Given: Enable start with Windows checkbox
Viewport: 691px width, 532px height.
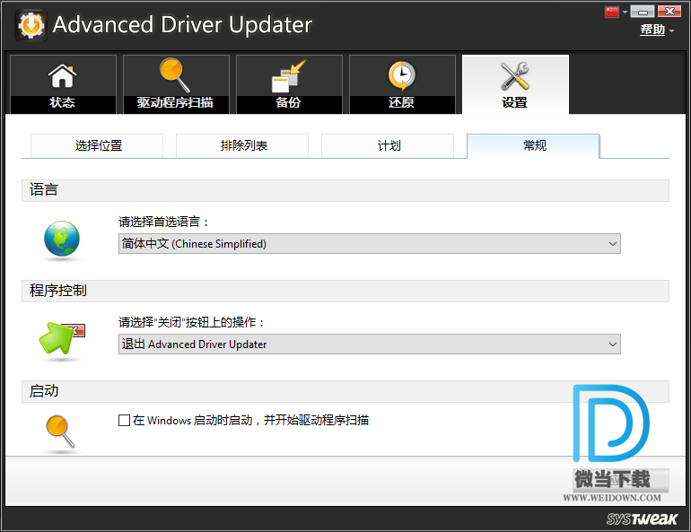Looking at the screenshot, I should [x=124, y=420].
